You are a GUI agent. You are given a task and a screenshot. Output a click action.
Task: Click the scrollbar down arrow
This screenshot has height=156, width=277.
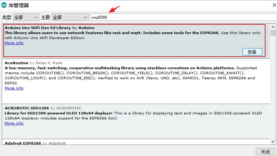click(273, 142)
